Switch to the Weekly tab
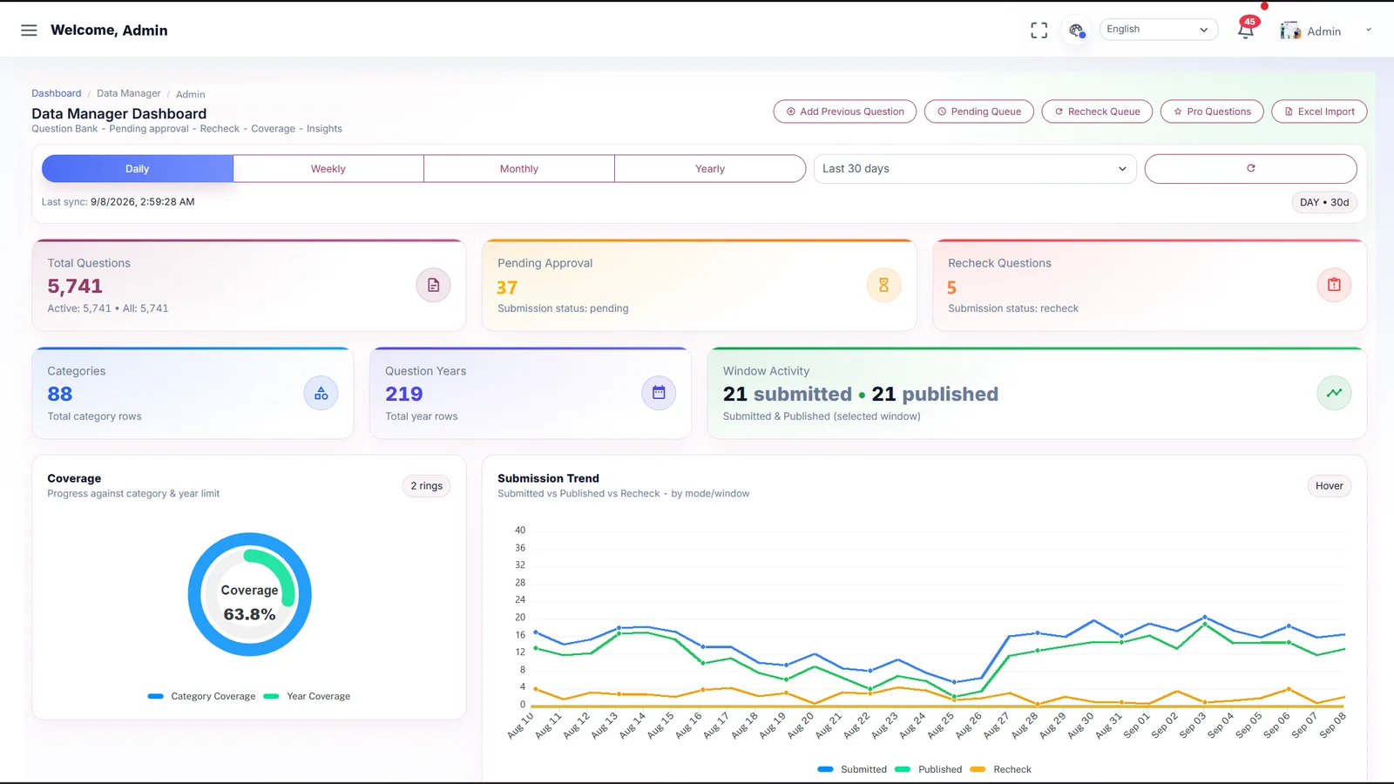This screenshot has width=1394, height=784. pos(328,169)
